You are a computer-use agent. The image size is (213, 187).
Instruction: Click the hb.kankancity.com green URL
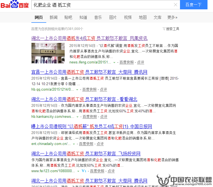(53, 116)
